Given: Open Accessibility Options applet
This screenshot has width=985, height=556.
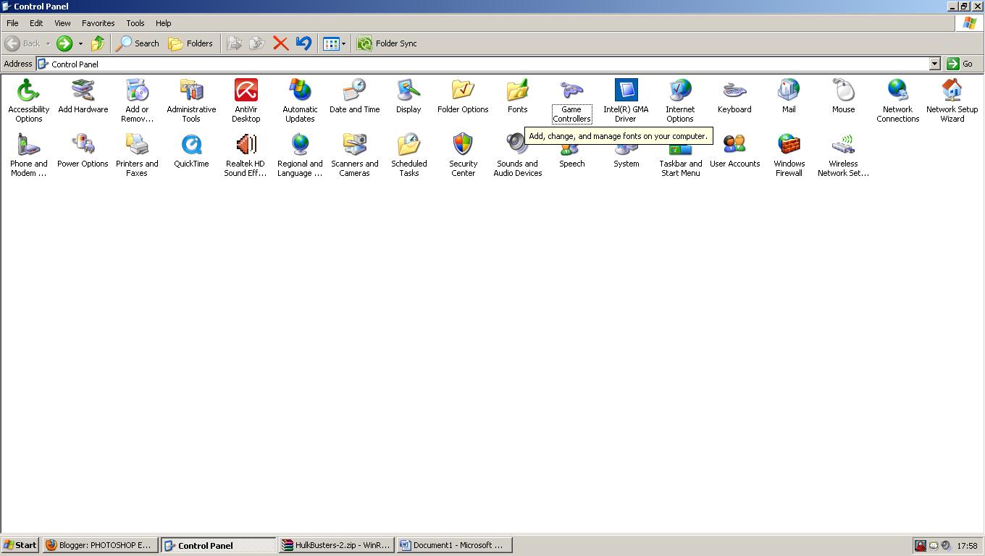Looking at the screenshot, I should pos(28,90).
